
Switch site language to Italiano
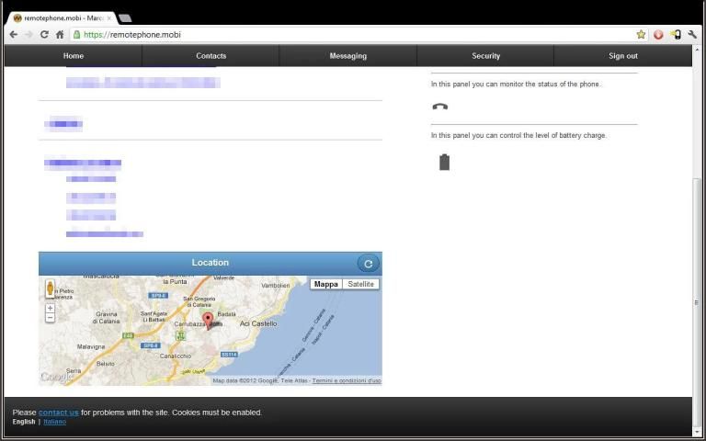[x=54, y=422]
